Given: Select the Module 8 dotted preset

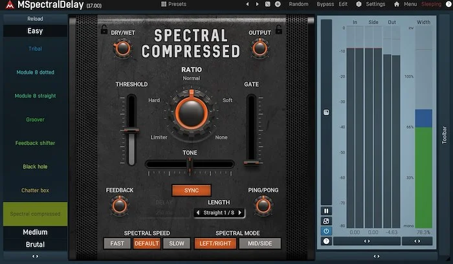Looking at the screenshot, I should pyautogui.click(x=35, y=72).
